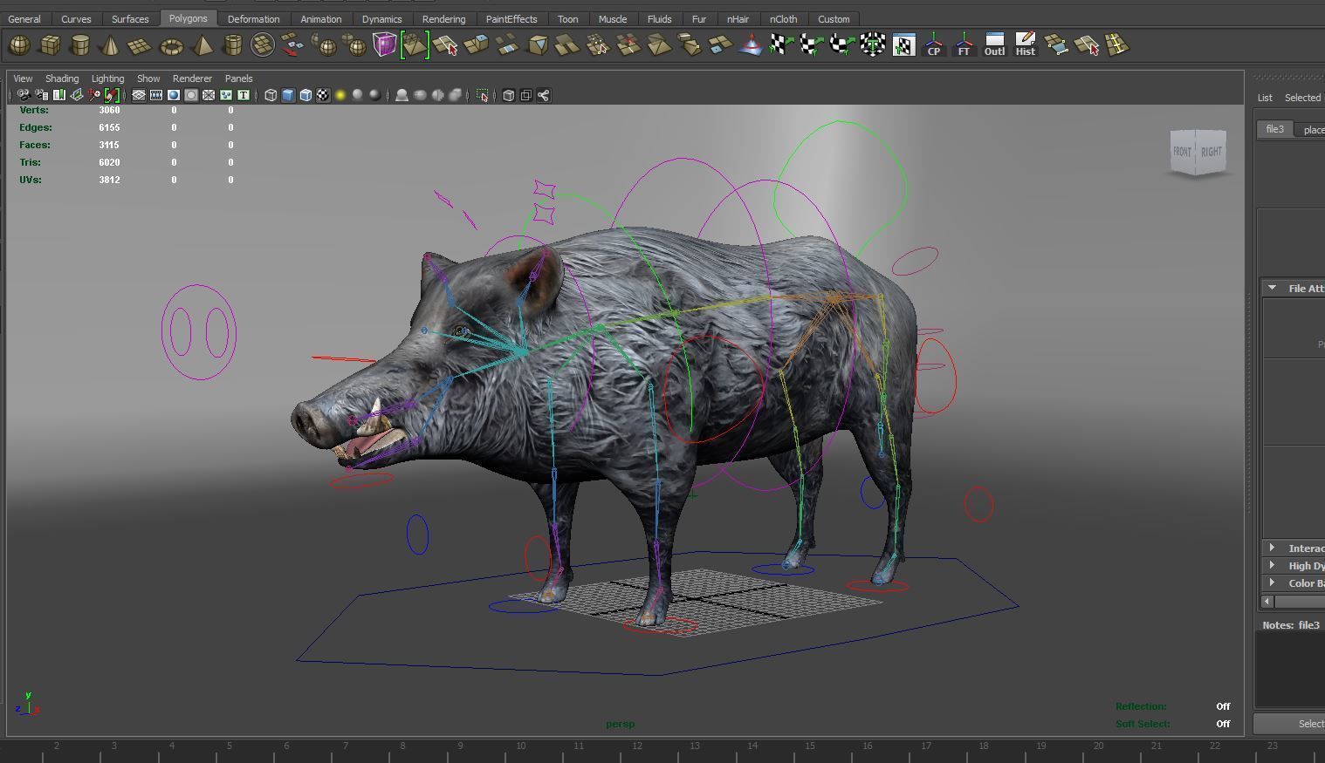This screenshot has height=763, width=1325.
Task: Create a polygon plane from the shelf
Action: coord(141,44)
